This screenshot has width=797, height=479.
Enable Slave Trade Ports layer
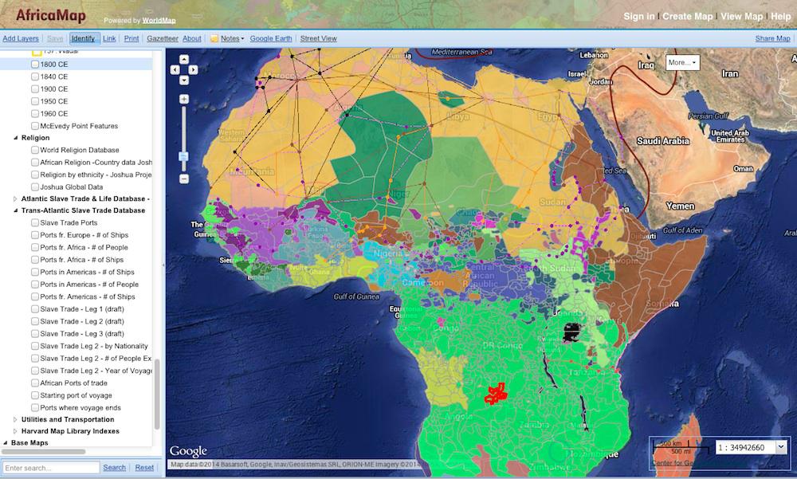pos(35,222)
